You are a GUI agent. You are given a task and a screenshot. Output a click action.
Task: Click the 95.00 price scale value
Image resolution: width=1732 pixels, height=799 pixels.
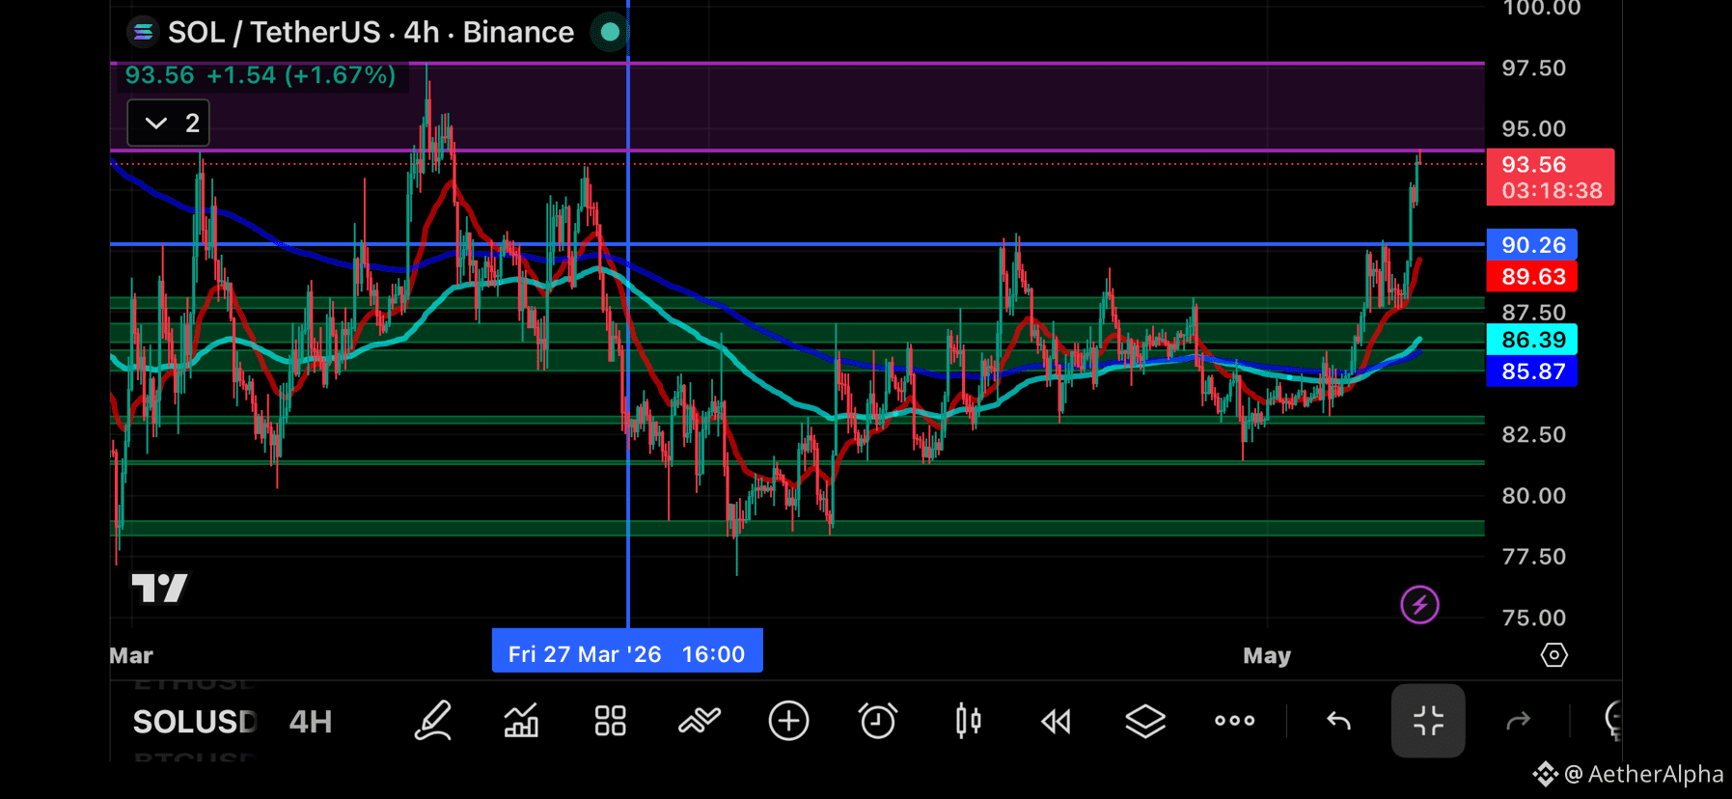1533,129
